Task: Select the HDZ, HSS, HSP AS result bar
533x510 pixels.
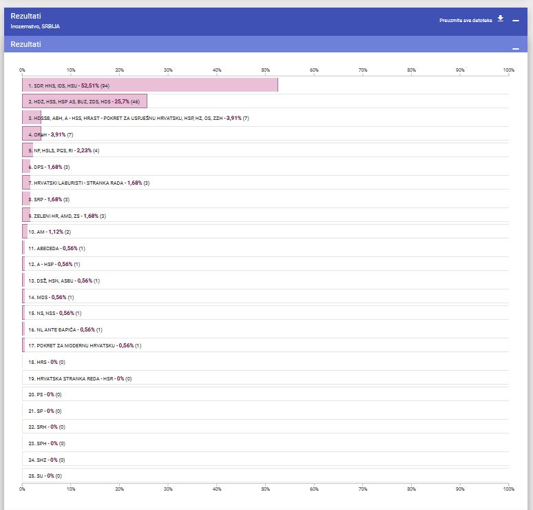Action: tap(85, 101)
